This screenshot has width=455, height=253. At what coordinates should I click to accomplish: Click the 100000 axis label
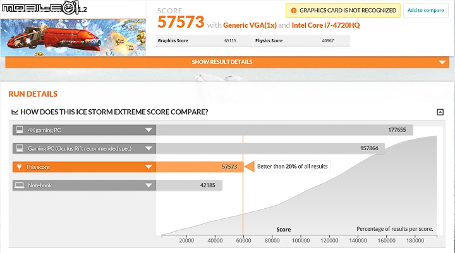[301, 240]
